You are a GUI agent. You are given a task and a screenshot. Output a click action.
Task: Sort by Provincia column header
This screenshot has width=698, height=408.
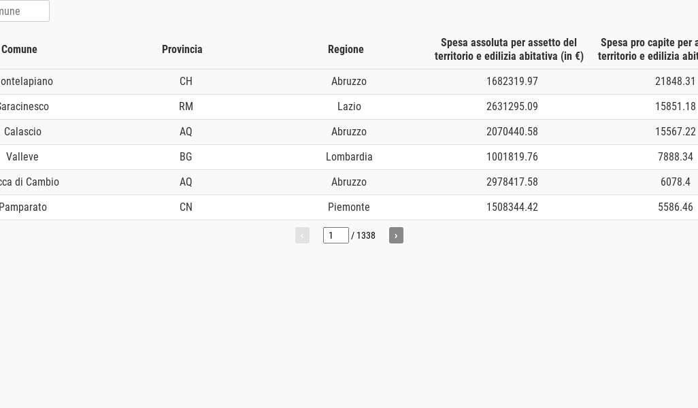182,49
